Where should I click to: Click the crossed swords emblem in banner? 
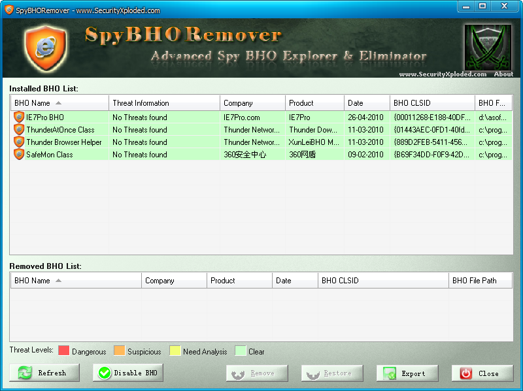(487, 46)
